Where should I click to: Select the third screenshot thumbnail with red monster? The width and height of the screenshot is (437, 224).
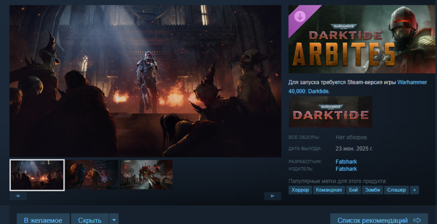(146, 175)
